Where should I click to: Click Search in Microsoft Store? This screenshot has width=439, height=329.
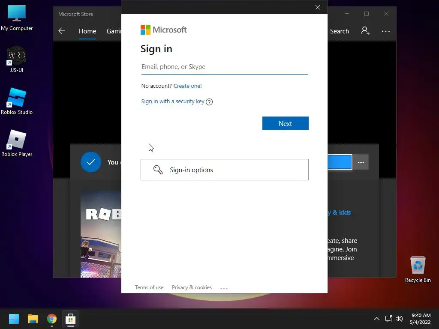click(x=340, y=31)
